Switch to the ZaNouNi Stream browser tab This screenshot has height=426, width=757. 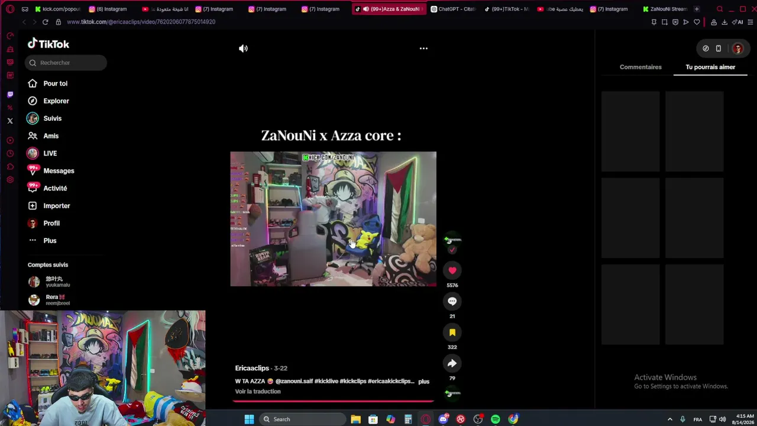665,9
